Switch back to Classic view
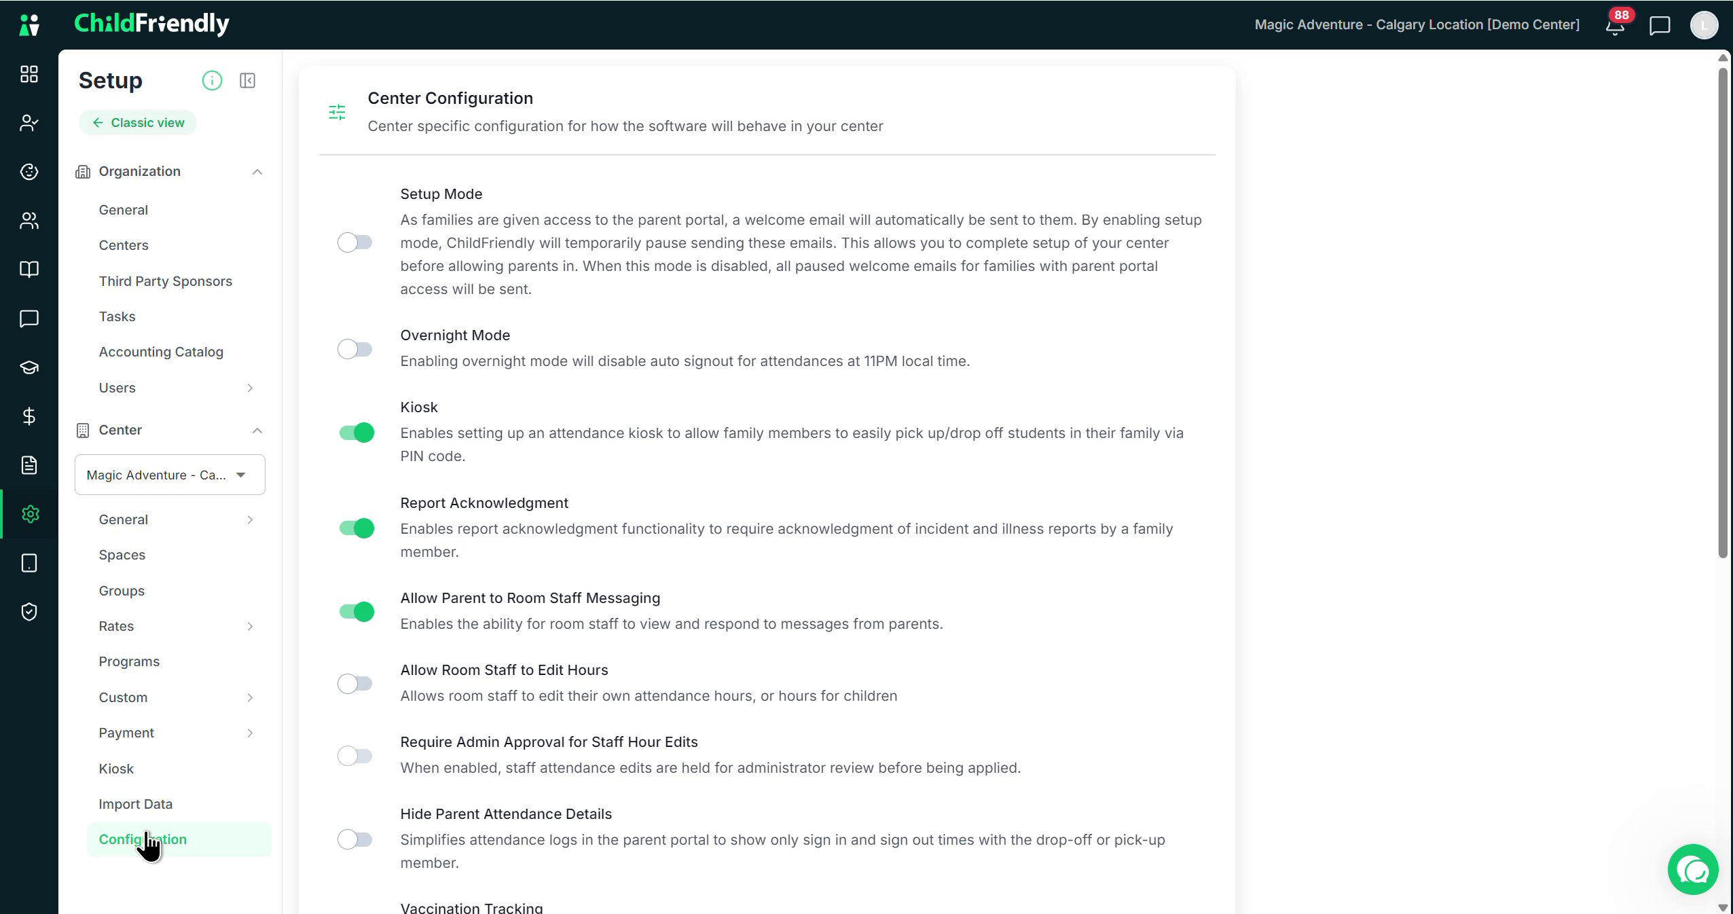Screen dimensions: 1733x914 [x=138, y=123]
